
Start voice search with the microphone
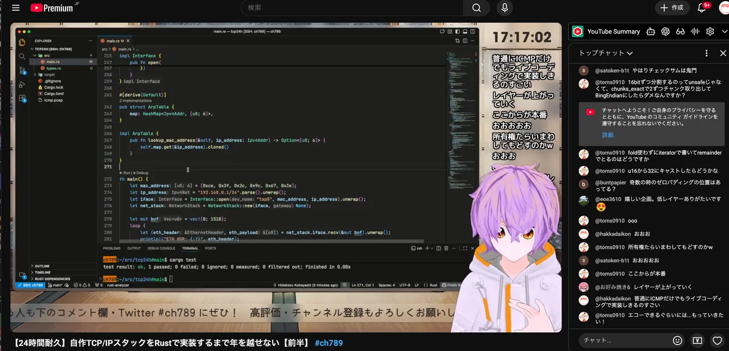(x=504, y=8)
